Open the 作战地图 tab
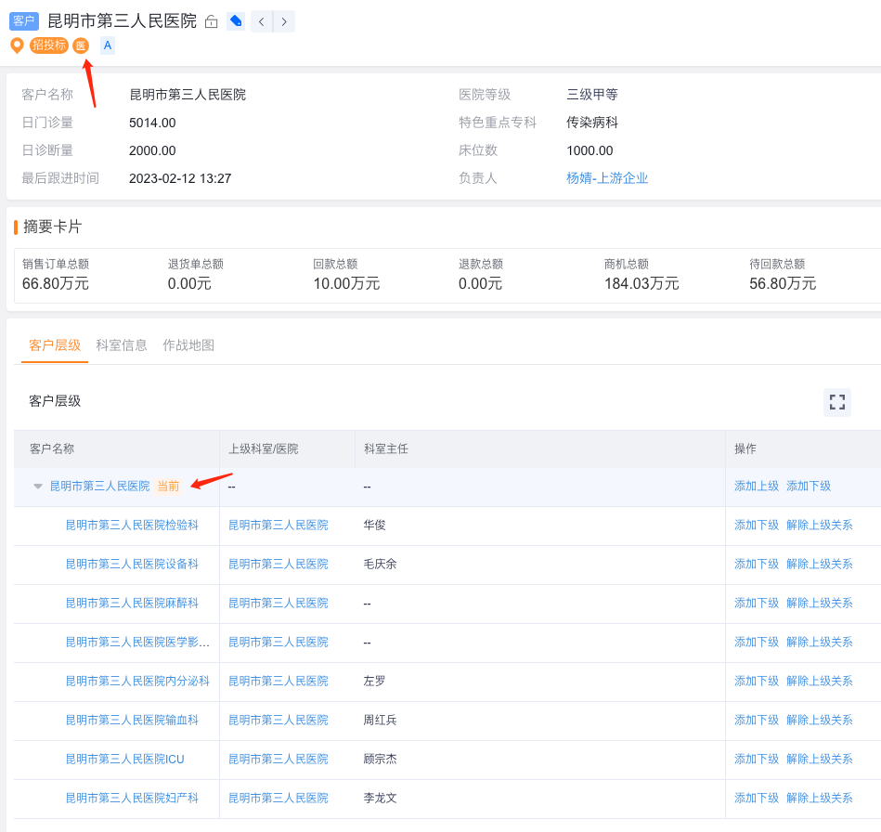 [188, 345]
